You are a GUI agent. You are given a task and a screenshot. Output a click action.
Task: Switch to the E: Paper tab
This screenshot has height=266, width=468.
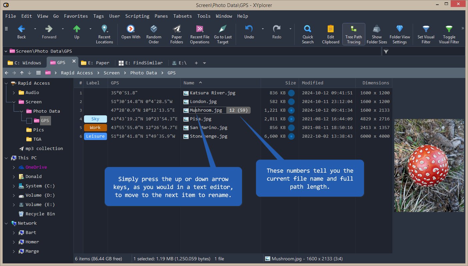click(96, 63)
